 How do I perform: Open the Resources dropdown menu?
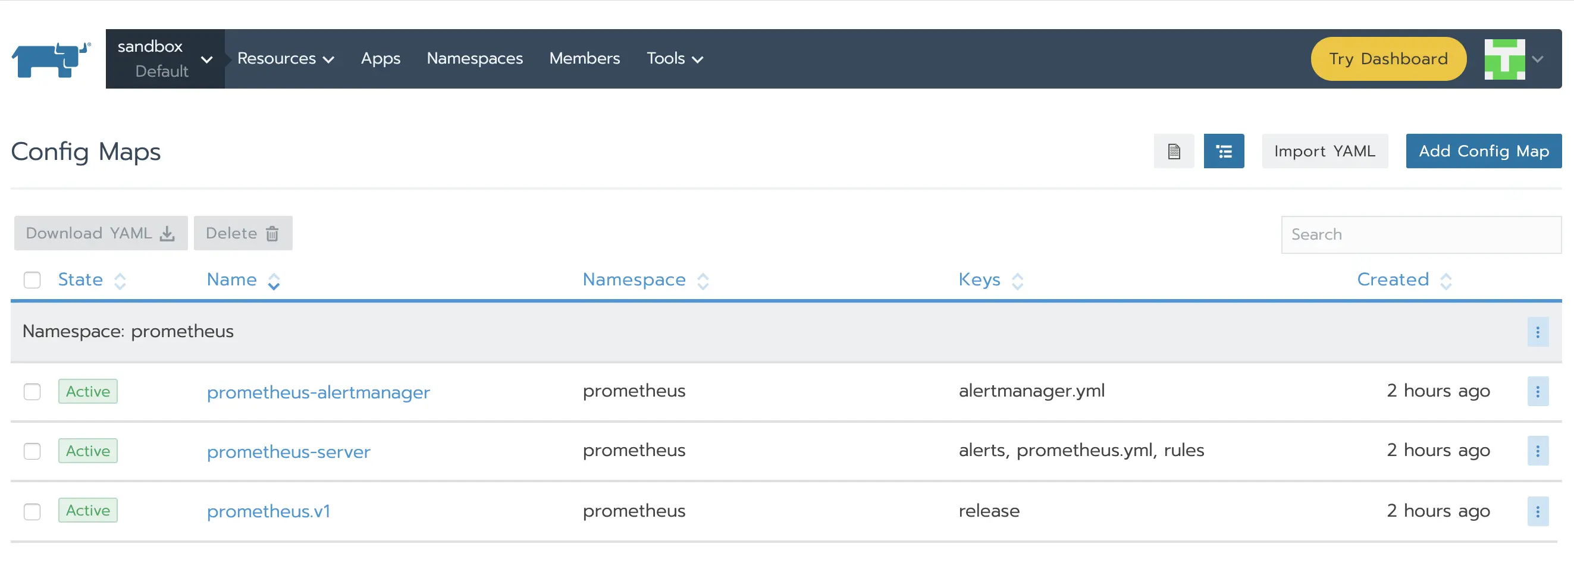(x=285, y=59)
